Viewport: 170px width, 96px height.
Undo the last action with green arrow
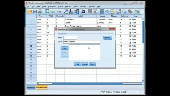(x=53, y=11)
